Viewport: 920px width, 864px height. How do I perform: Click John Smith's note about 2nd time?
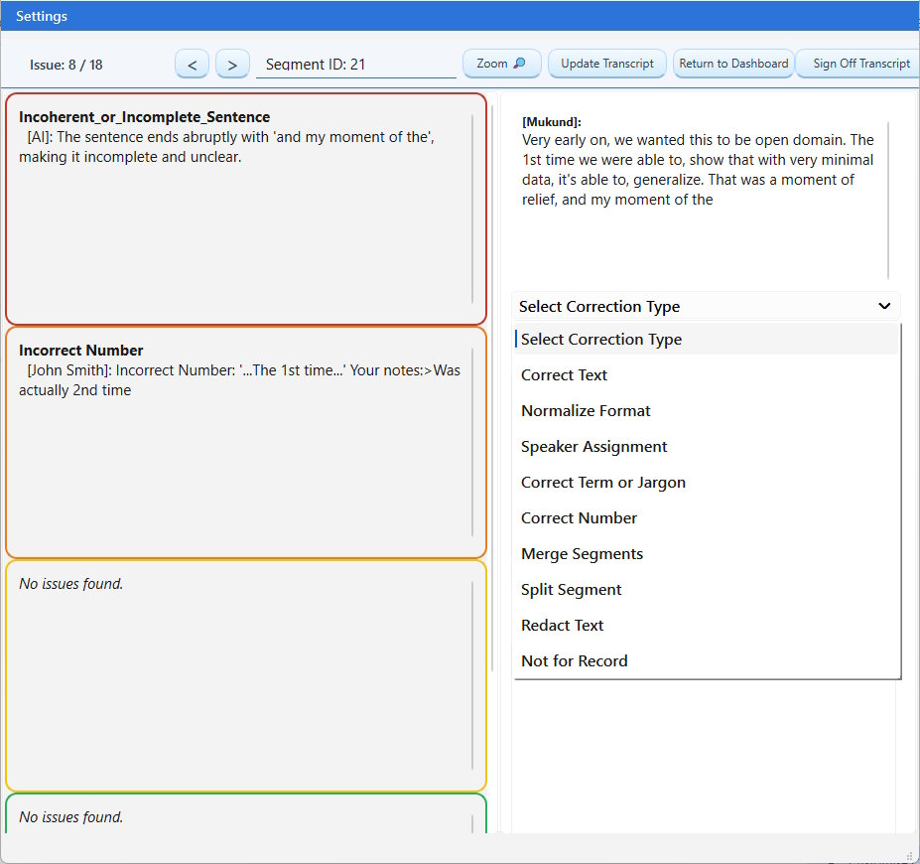point(239,380)
